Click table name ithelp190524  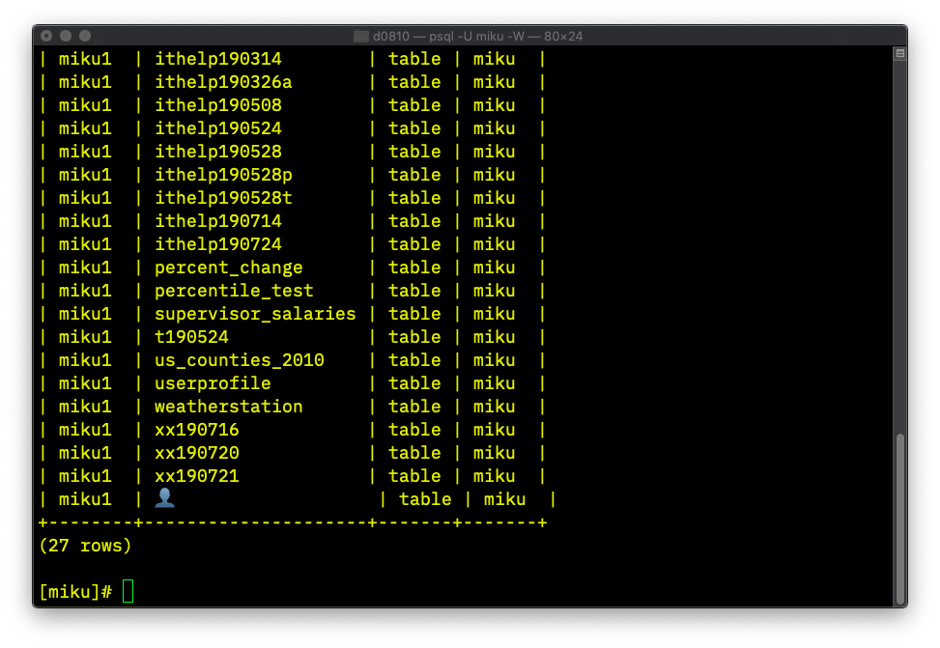(218, 128)
